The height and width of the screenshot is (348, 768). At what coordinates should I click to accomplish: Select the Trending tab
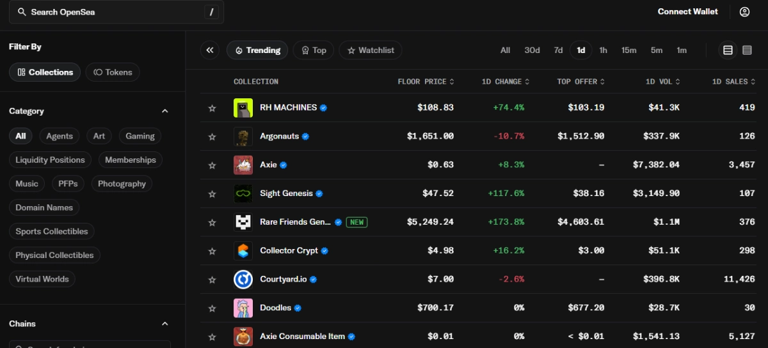pyautogui.click(x=257, y=50)
